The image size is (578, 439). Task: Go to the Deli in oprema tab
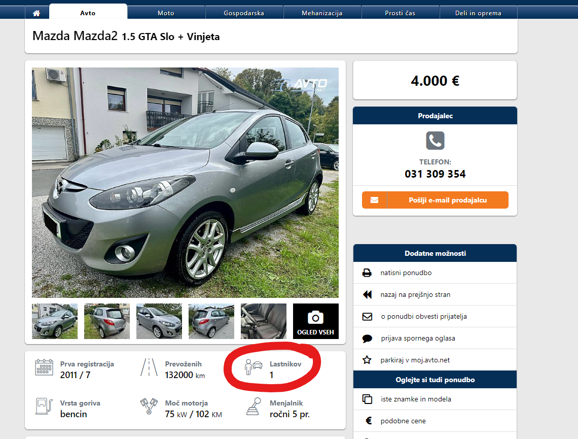478,13
